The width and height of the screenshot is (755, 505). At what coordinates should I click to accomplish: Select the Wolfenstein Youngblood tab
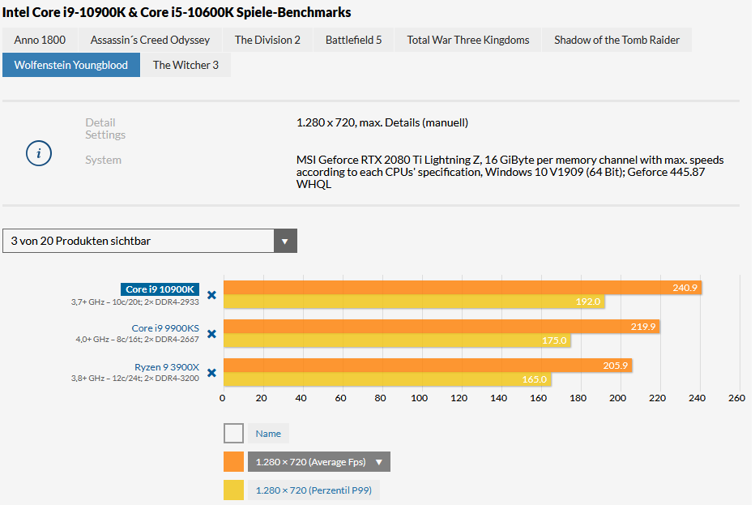71,65
